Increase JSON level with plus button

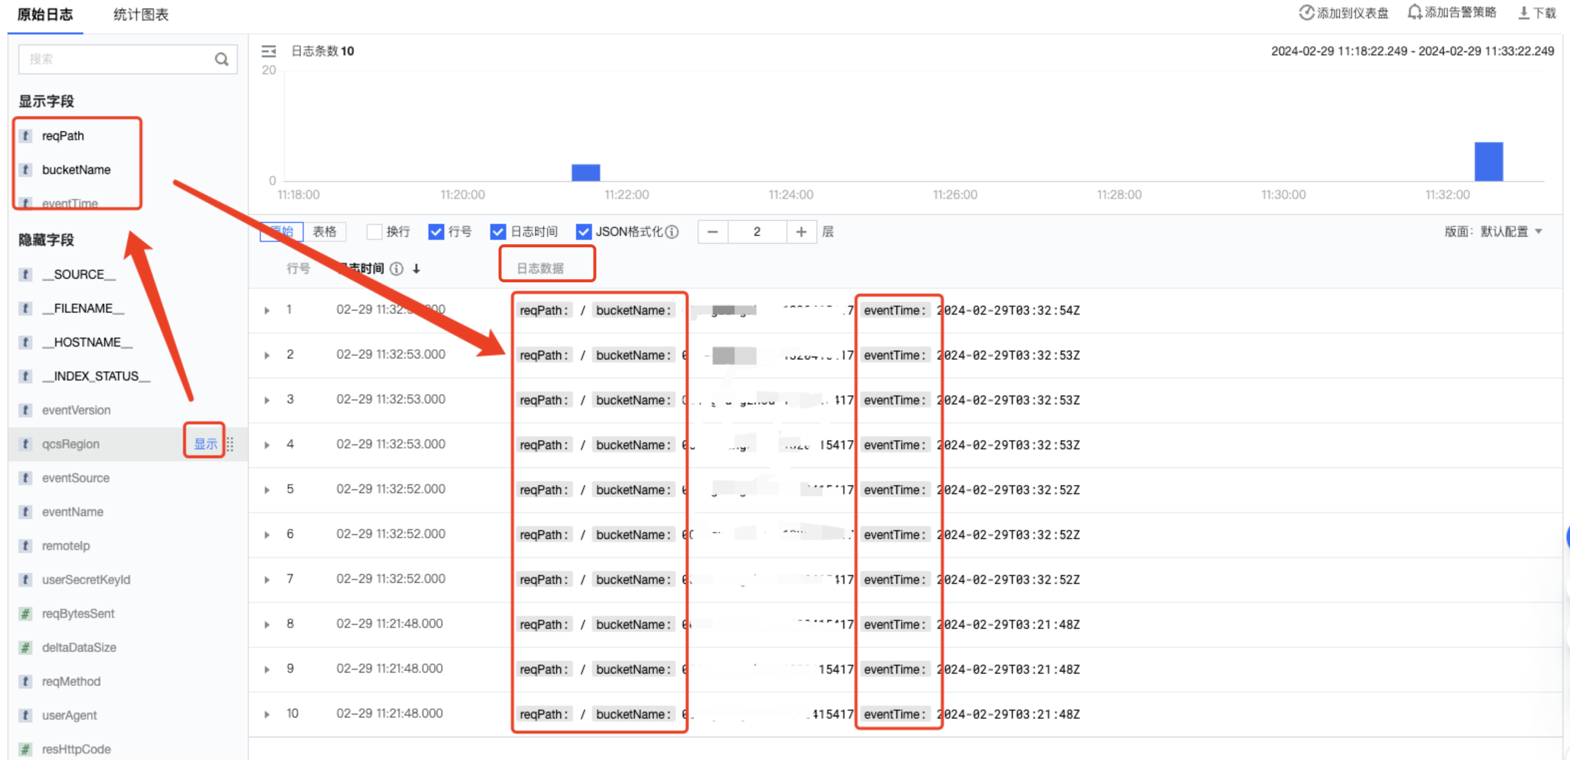(x=801, y=231)
